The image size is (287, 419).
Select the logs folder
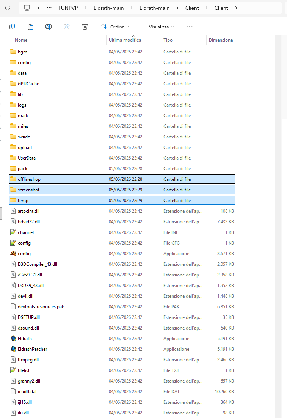click(x=122, y=105)
